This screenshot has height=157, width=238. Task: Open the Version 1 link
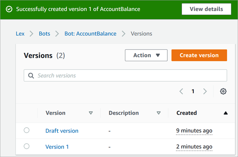tap(57, 147)
